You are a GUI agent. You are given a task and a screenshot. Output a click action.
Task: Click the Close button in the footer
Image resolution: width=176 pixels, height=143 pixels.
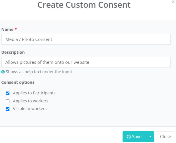[x=165, y=137]
